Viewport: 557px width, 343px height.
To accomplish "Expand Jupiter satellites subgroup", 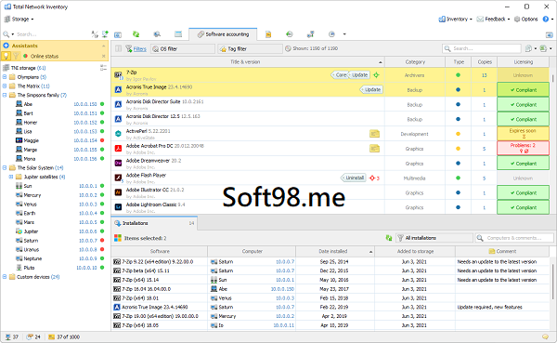I will click(x=11, y=177).
